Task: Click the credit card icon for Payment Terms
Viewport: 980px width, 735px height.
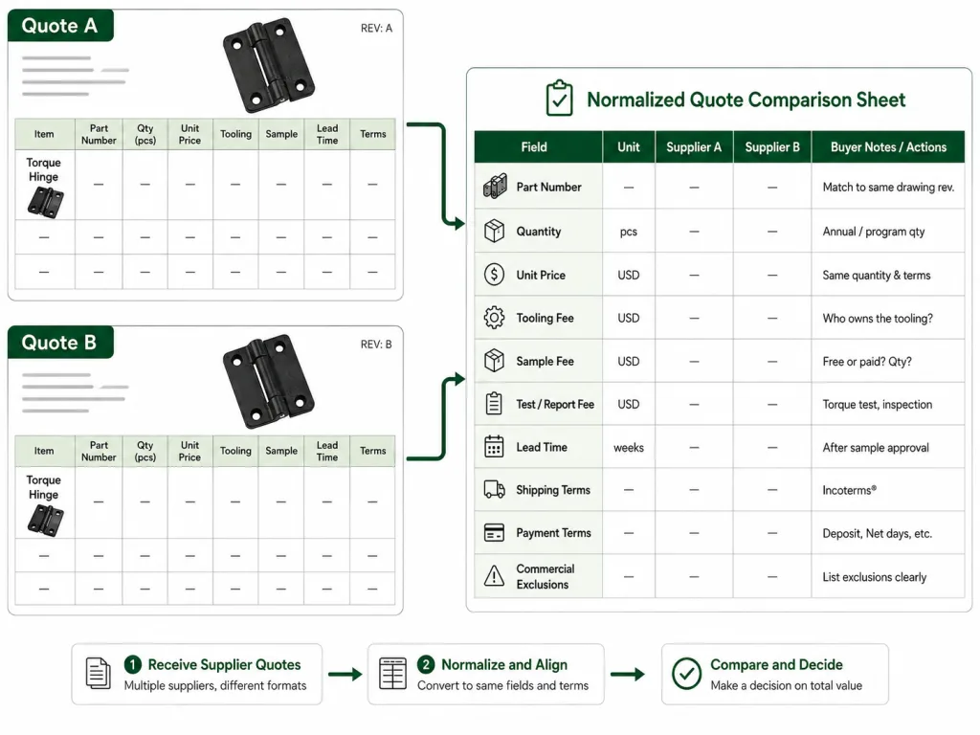Action: [495, 532]
